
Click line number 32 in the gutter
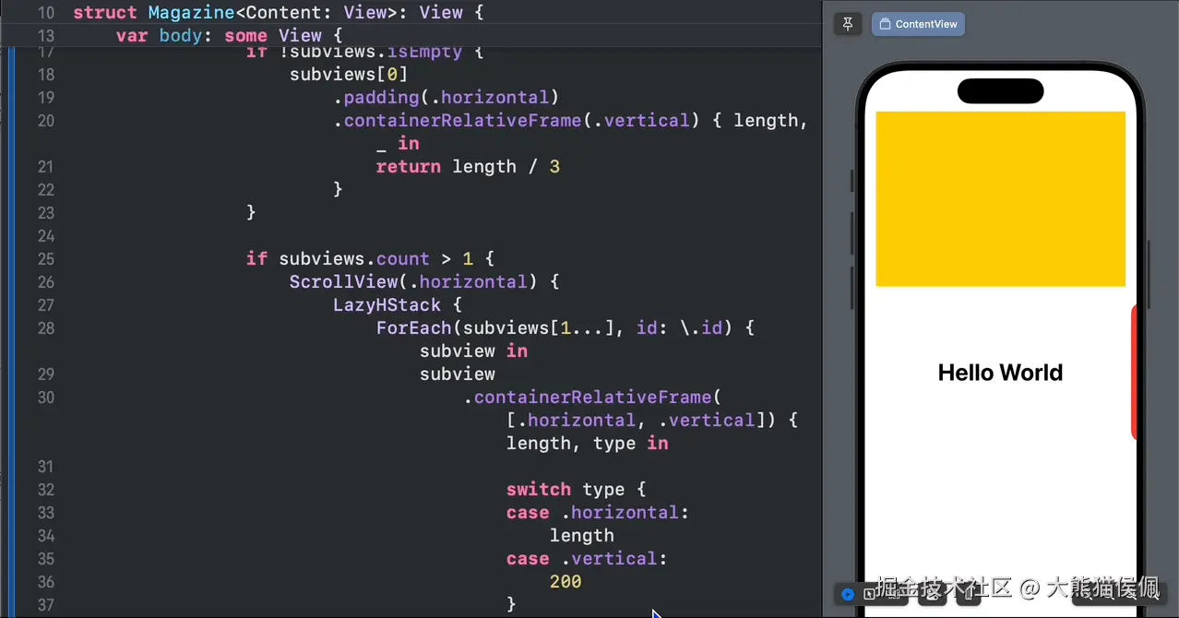point(46,490)
